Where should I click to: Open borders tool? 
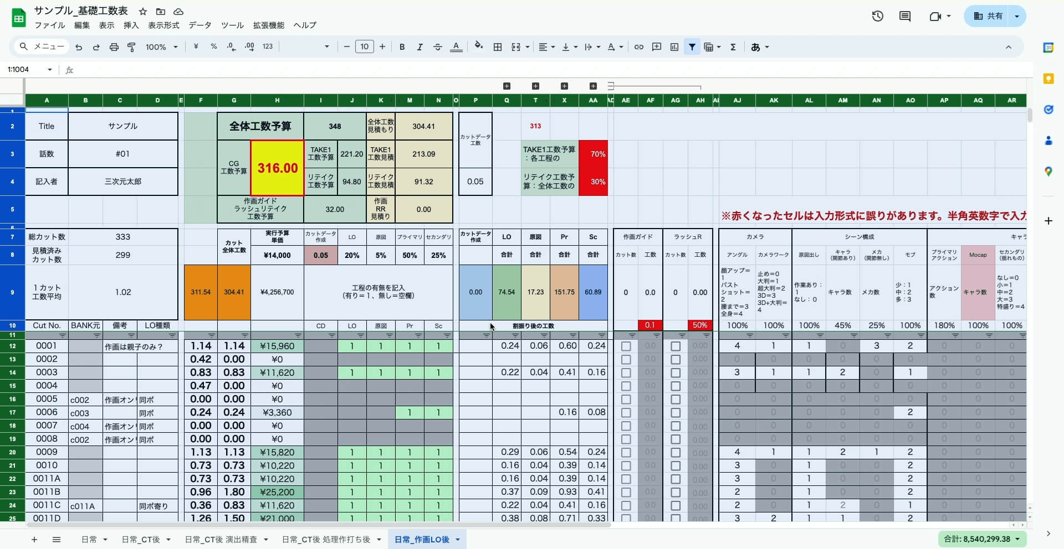click(498, 47)
